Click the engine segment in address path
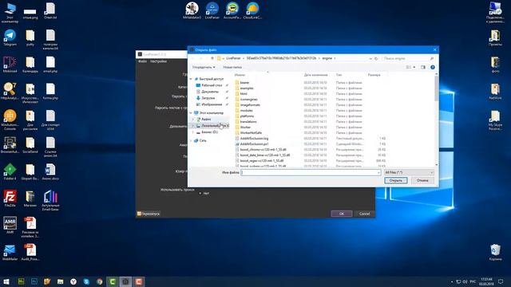This screenshot has height=287, width=511. 327,58
